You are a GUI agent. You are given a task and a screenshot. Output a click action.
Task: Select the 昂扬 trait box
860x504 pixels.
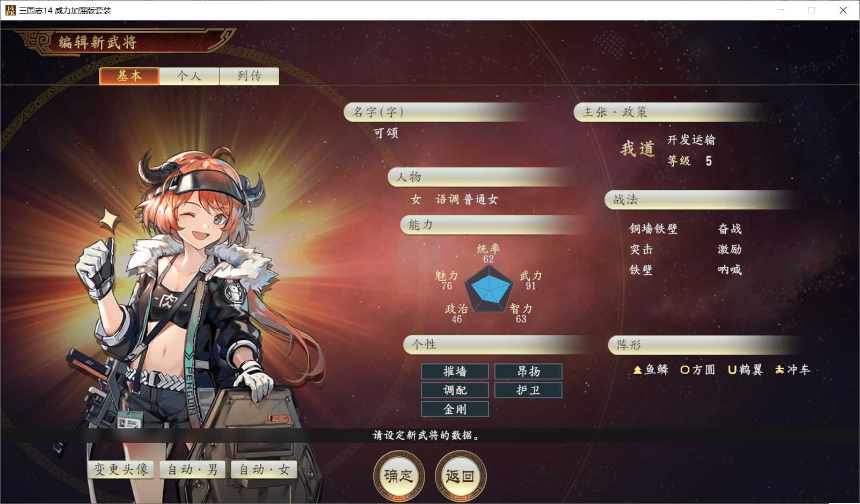point(528,371)
